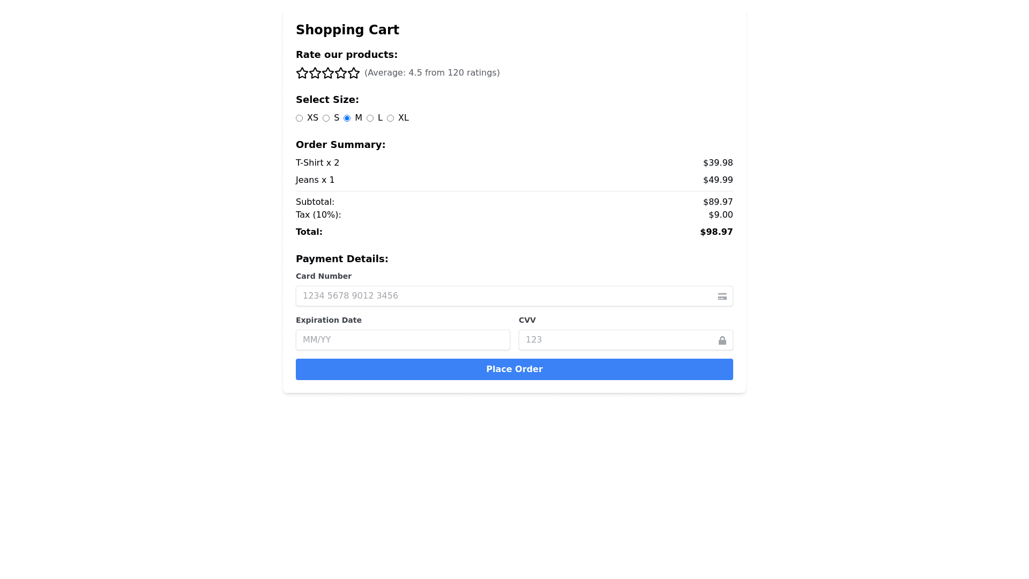Focus the CVV input field
The width and height of the screenshot is (1029, 579).
[x=616, y=340]
